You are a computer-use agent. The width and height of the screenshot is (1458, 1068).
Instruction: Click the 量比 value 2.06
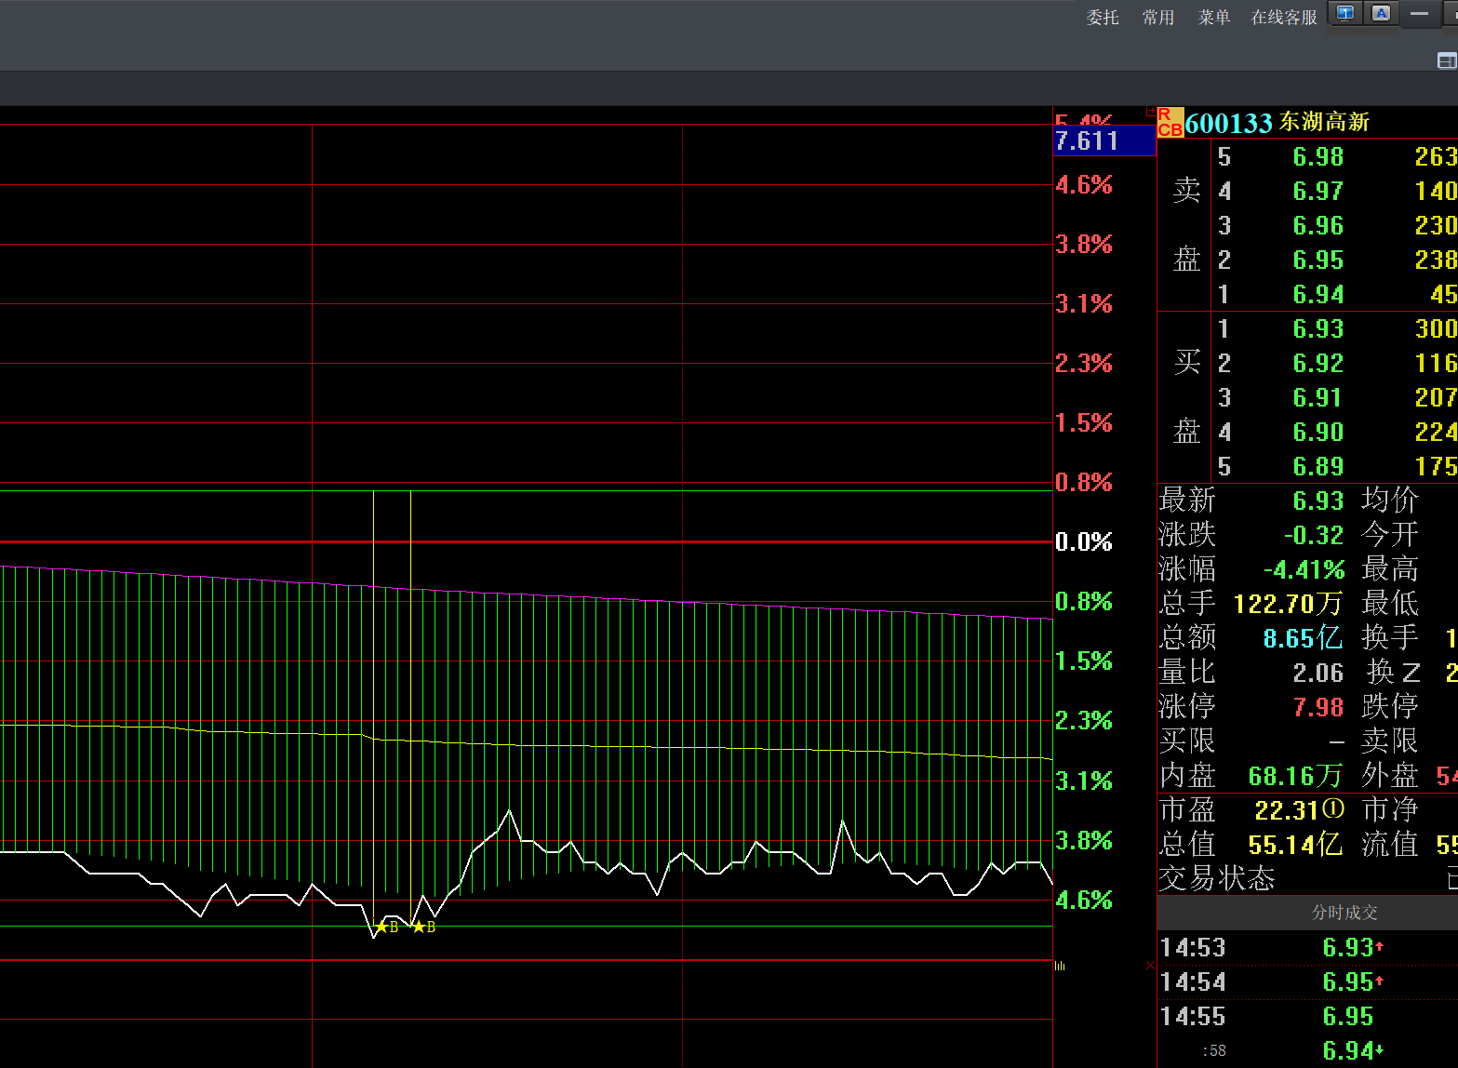click(x=1318, y=674)
